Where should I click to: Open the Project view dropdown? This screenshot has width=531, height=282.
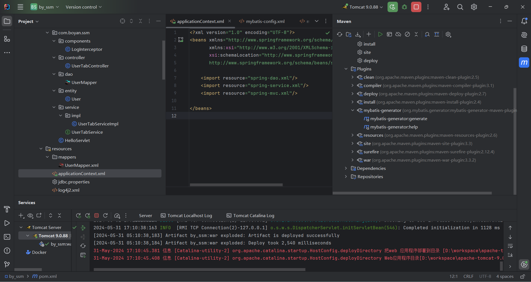(28, 21)
